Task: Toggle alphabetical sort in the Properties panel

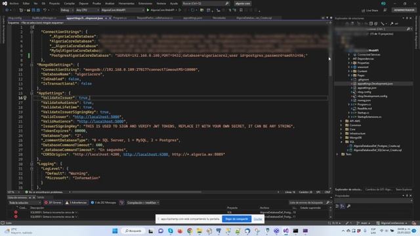Action: point(343,206)
